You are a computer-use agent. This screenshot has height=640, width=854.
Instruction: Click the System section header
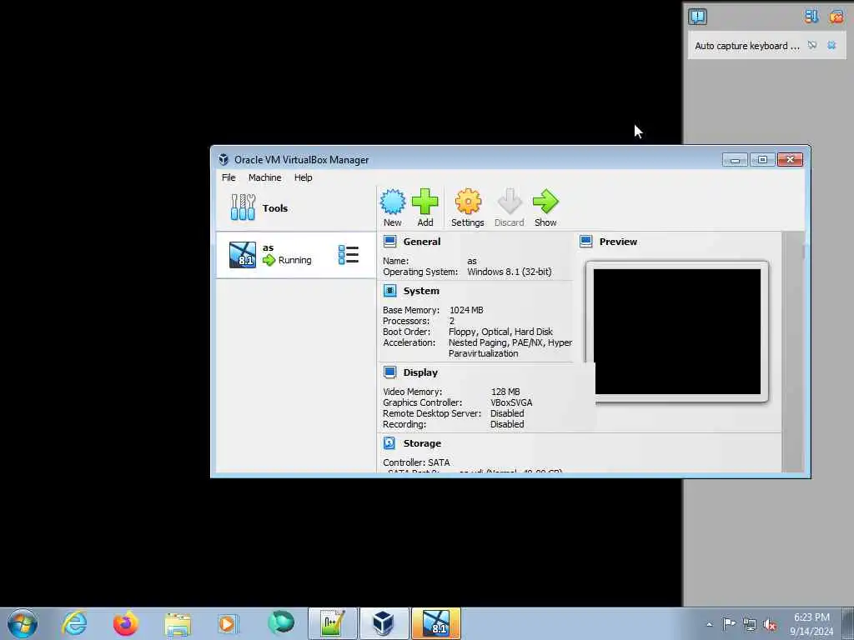tap(421, 291)
